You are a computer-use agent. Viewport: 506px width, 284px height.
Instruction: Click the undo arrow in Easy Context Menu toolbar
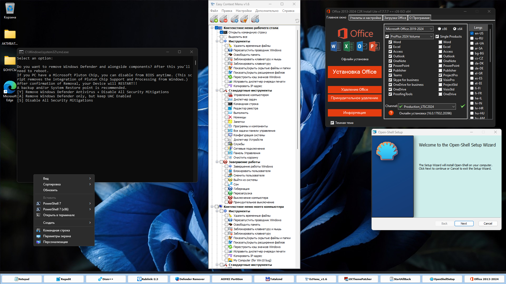pyautogui.click(x=297, y=21)
